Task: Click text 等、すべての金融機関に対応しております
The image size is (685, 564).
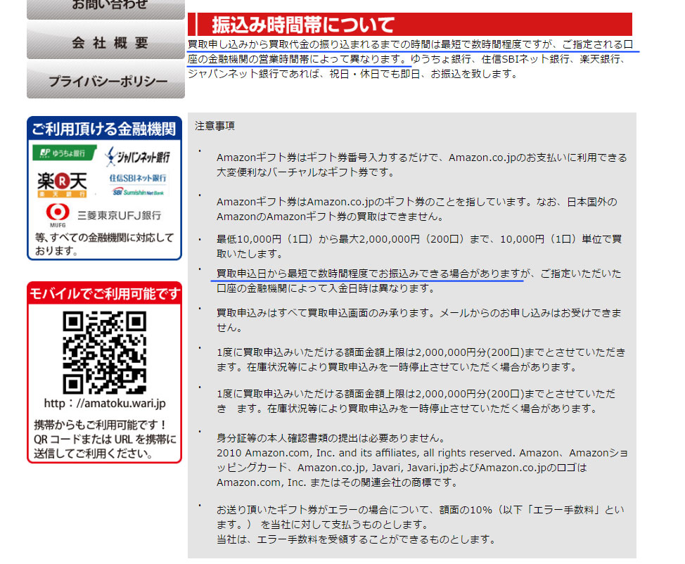Action: pyautogui.click(x=104, y=244)
